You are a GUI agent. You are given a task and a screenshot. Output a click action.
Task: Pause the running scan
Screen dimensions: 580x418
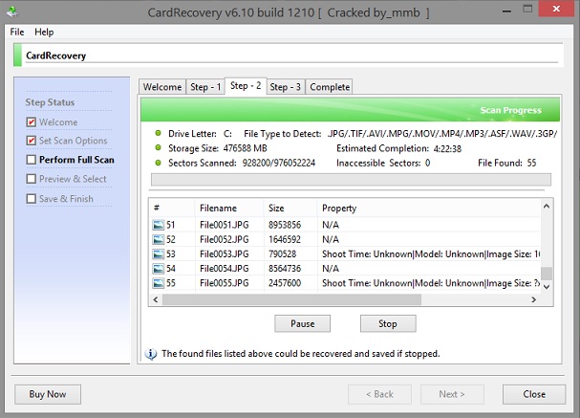[x=303, y=323]
